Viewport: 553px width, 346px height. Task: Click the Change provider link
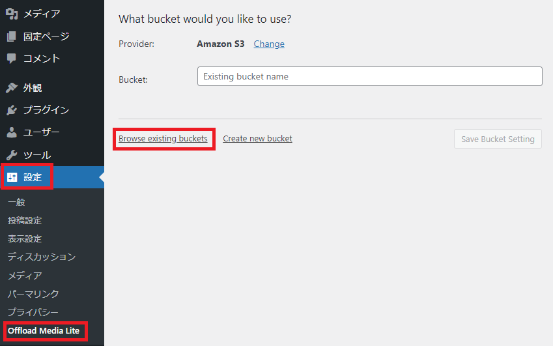tap(269, 44)
